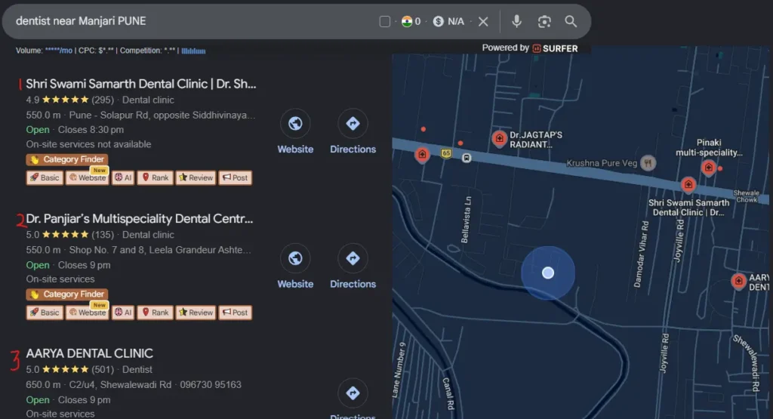Click Category Finder under Dr. Panjiar's listing
This screenshot has height=419, width=773.
[x=67, y=294]
